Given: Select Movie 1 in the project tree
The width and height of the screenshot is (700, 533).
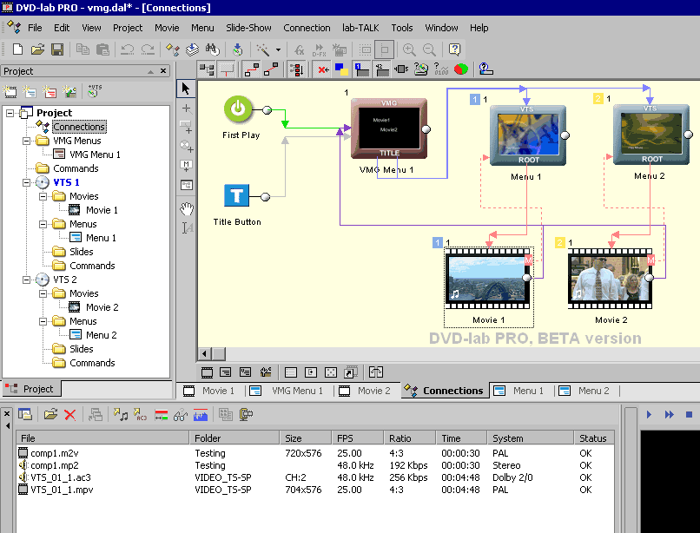Looking at the screenshot, I should 102,210.
